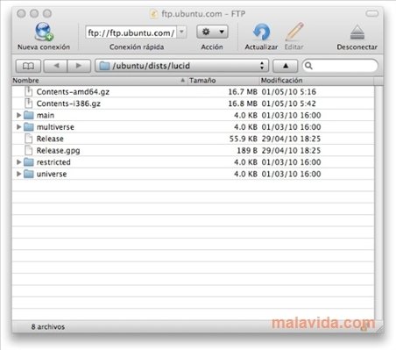Click the 16.7 MB size value
396x350 pixels.
(x=243, y=92)
